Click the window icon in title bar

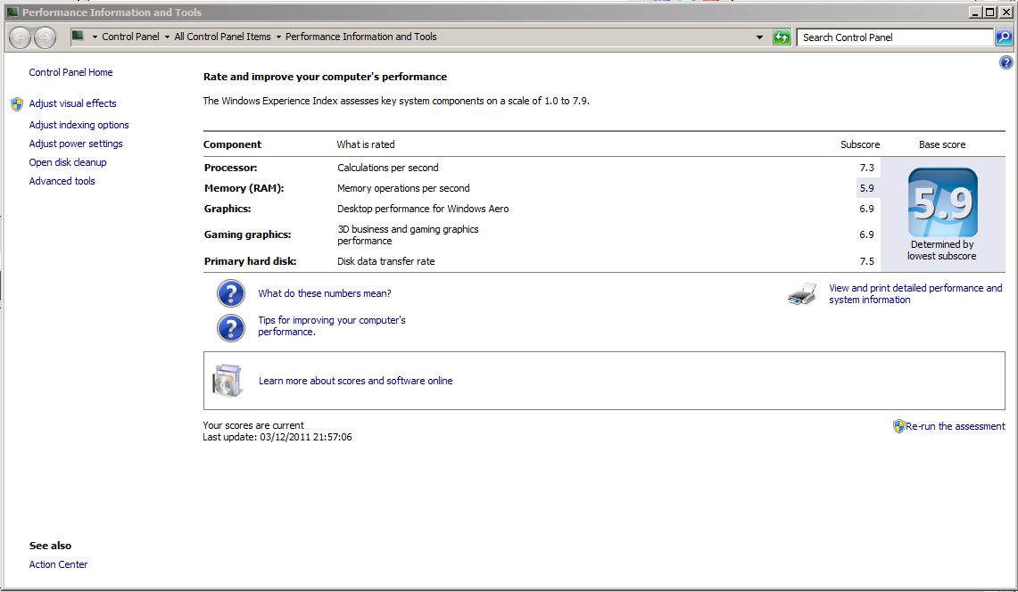point(12,12)
